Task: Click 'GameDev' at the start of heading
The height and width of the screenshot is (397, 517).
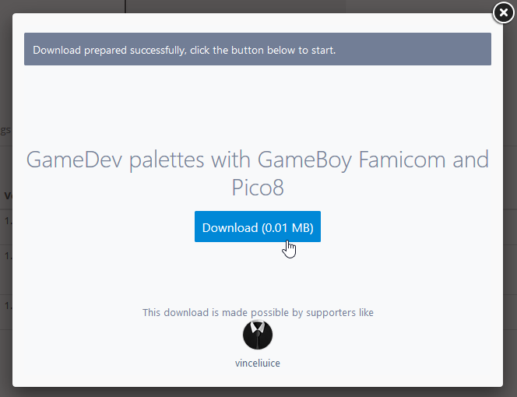Action: tap(74, 160)
